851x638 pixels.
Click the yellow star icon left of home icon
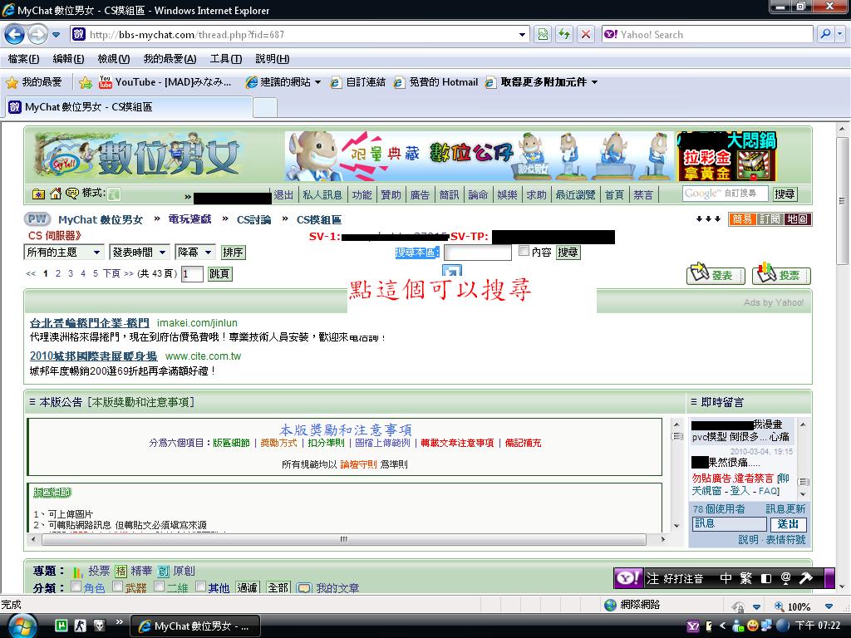[x=38, y=194]
